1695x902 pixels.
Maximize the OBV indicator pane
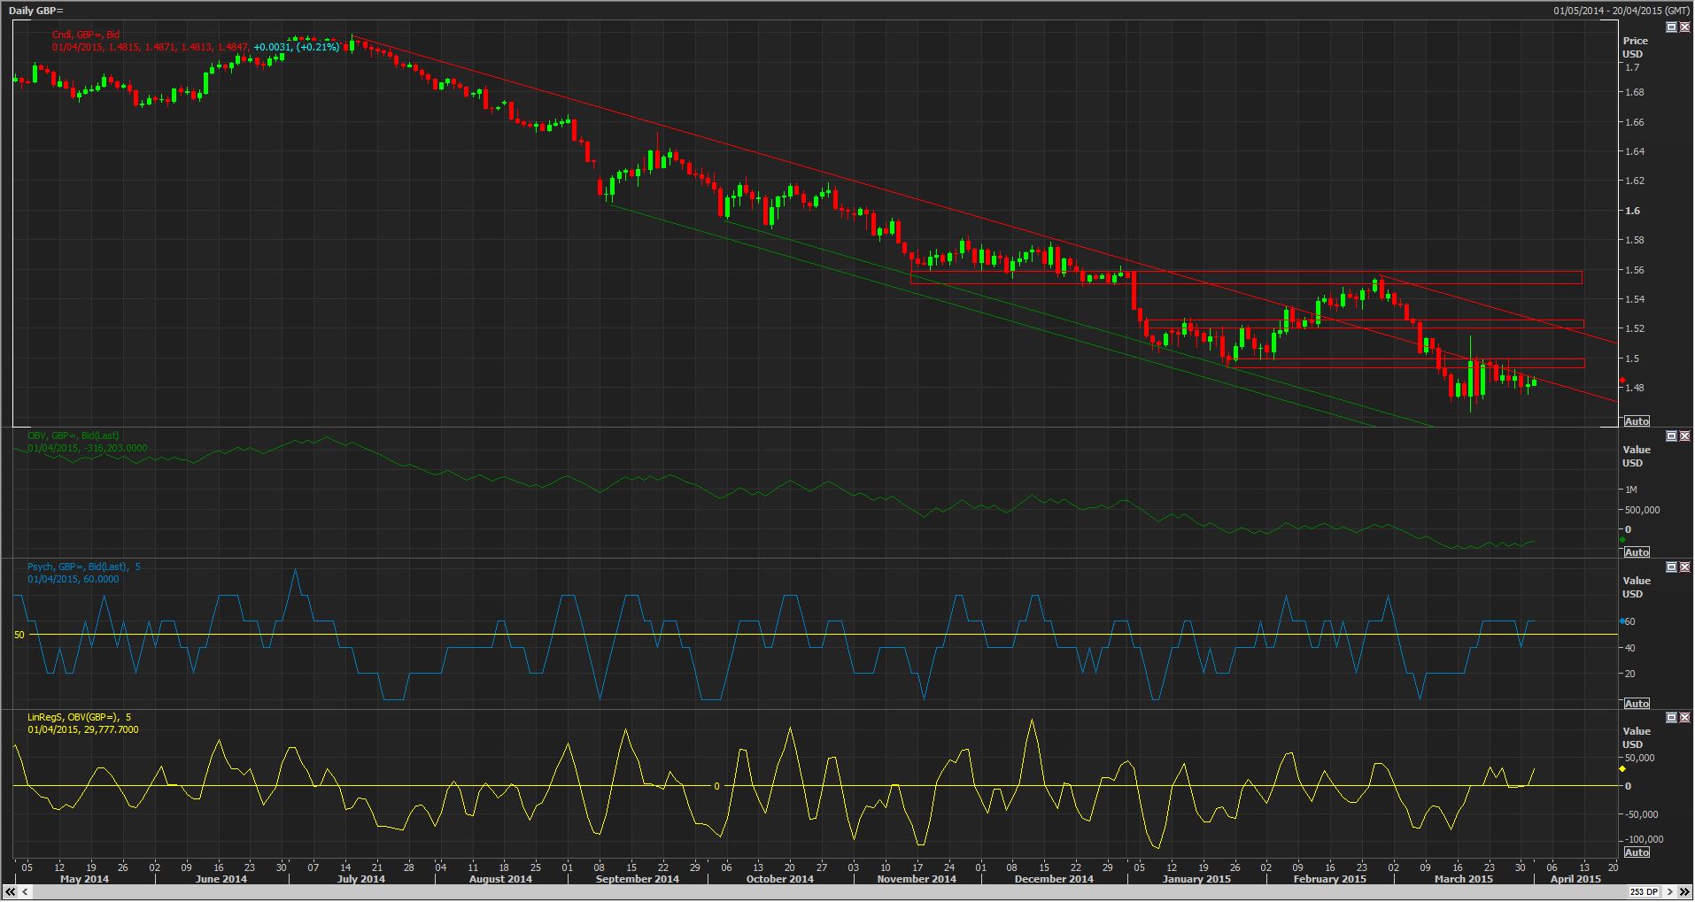pyautogui.click(x=1671, y=436)
